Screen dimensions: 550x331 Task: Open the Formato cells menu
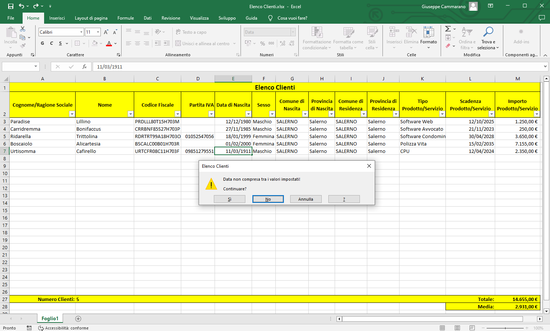(x=428, y=38)
